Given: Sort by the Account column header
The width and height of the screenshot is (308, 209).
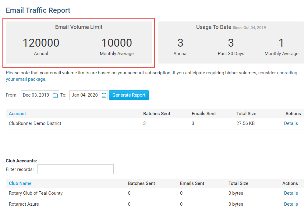Looking at the screenshot, I should tap(17, 114).
